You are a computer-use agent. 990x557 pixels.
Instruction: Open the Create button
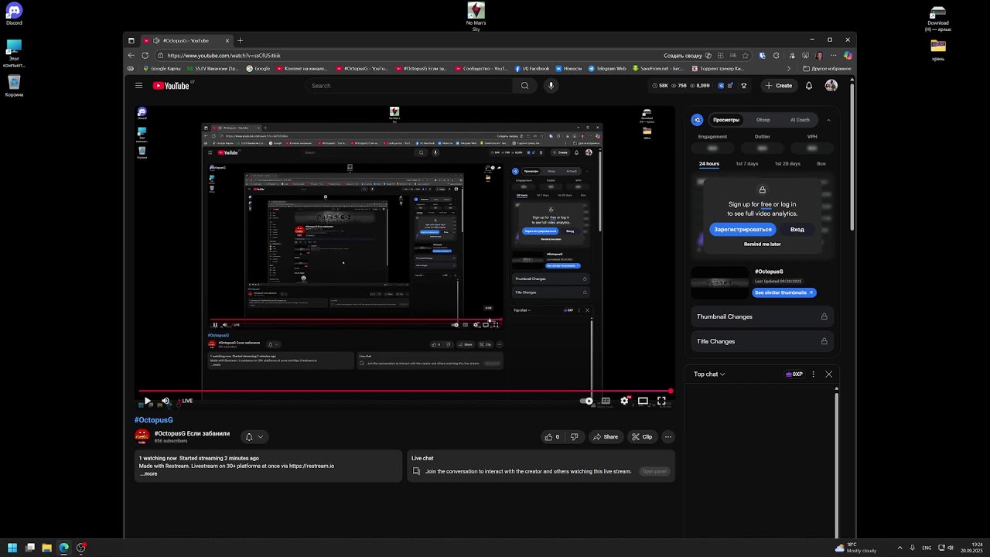point(779,86)
